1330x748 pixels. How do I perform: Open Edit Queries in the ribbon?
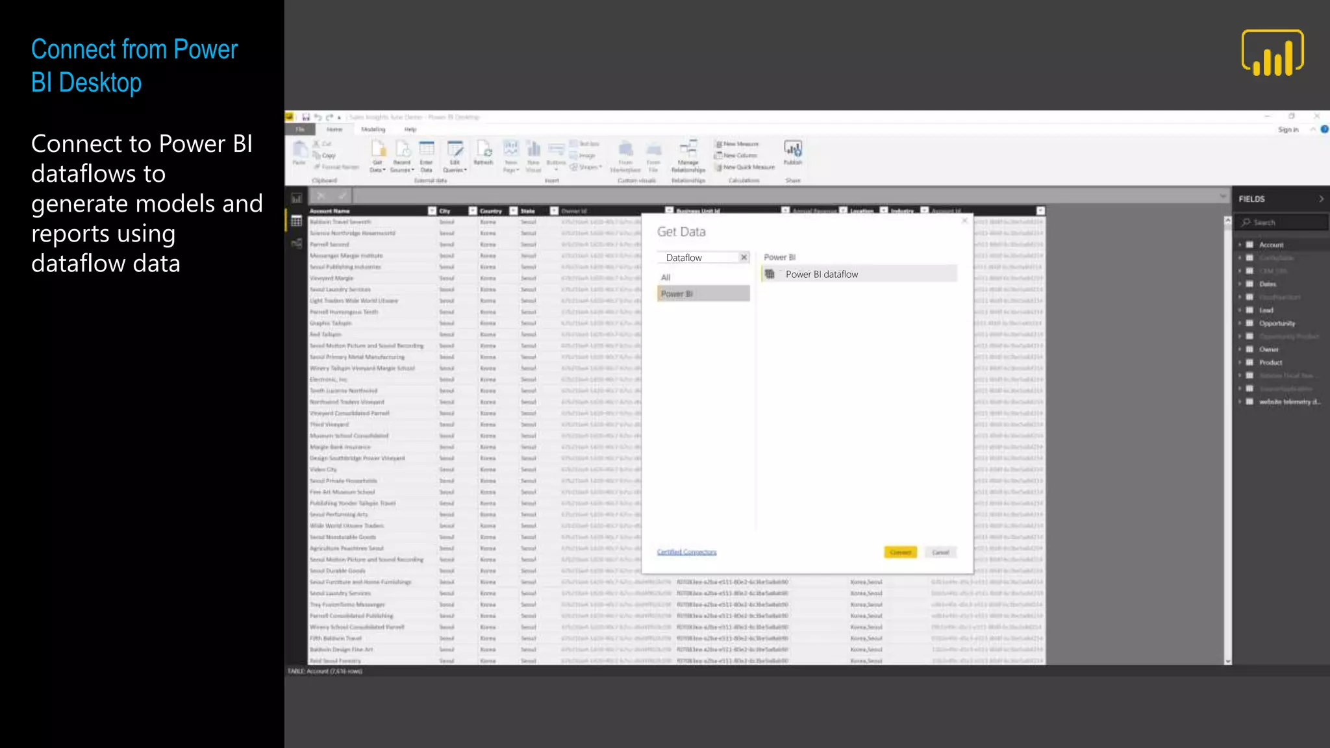click(x=455, y=156)
